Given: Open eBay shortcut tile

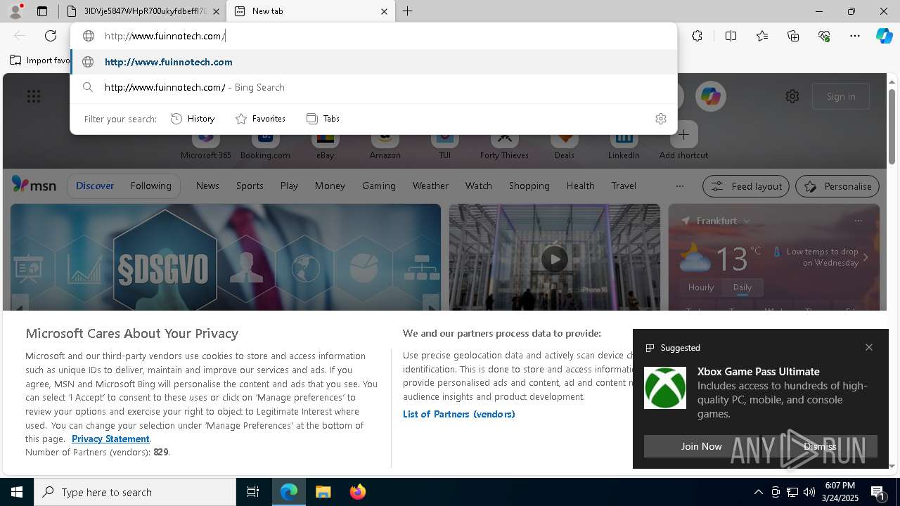Looking at the screenshot, I should tap(325, 141).
